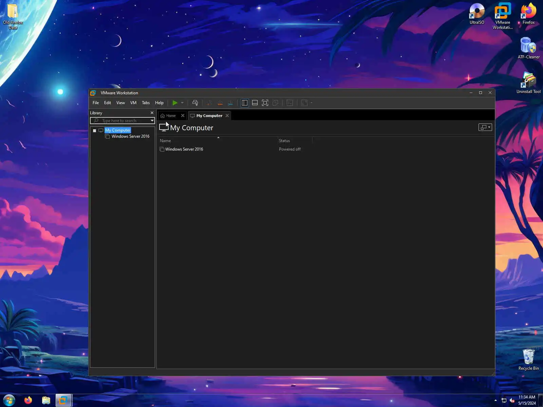Screen dimensions: 543x407
Task: Close the My Computer tab
Action: point(227,116)
